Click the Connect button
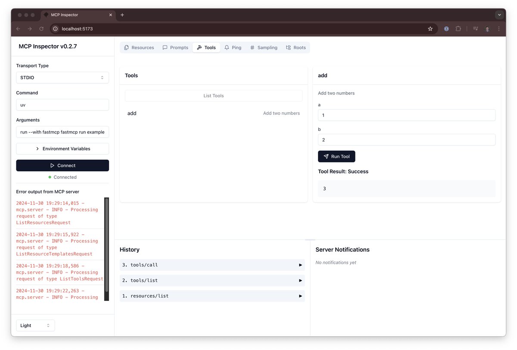This screenshot has width=517, height=350. (x=62, y=165)
